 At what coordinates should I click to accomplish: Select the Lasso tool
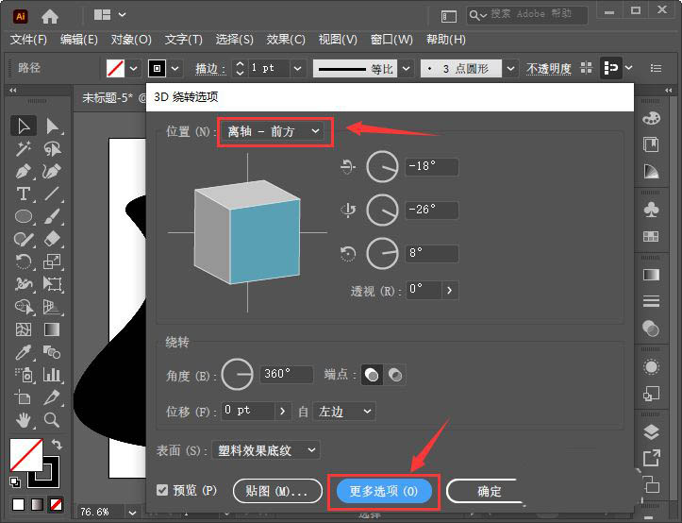tap(52, 149)
